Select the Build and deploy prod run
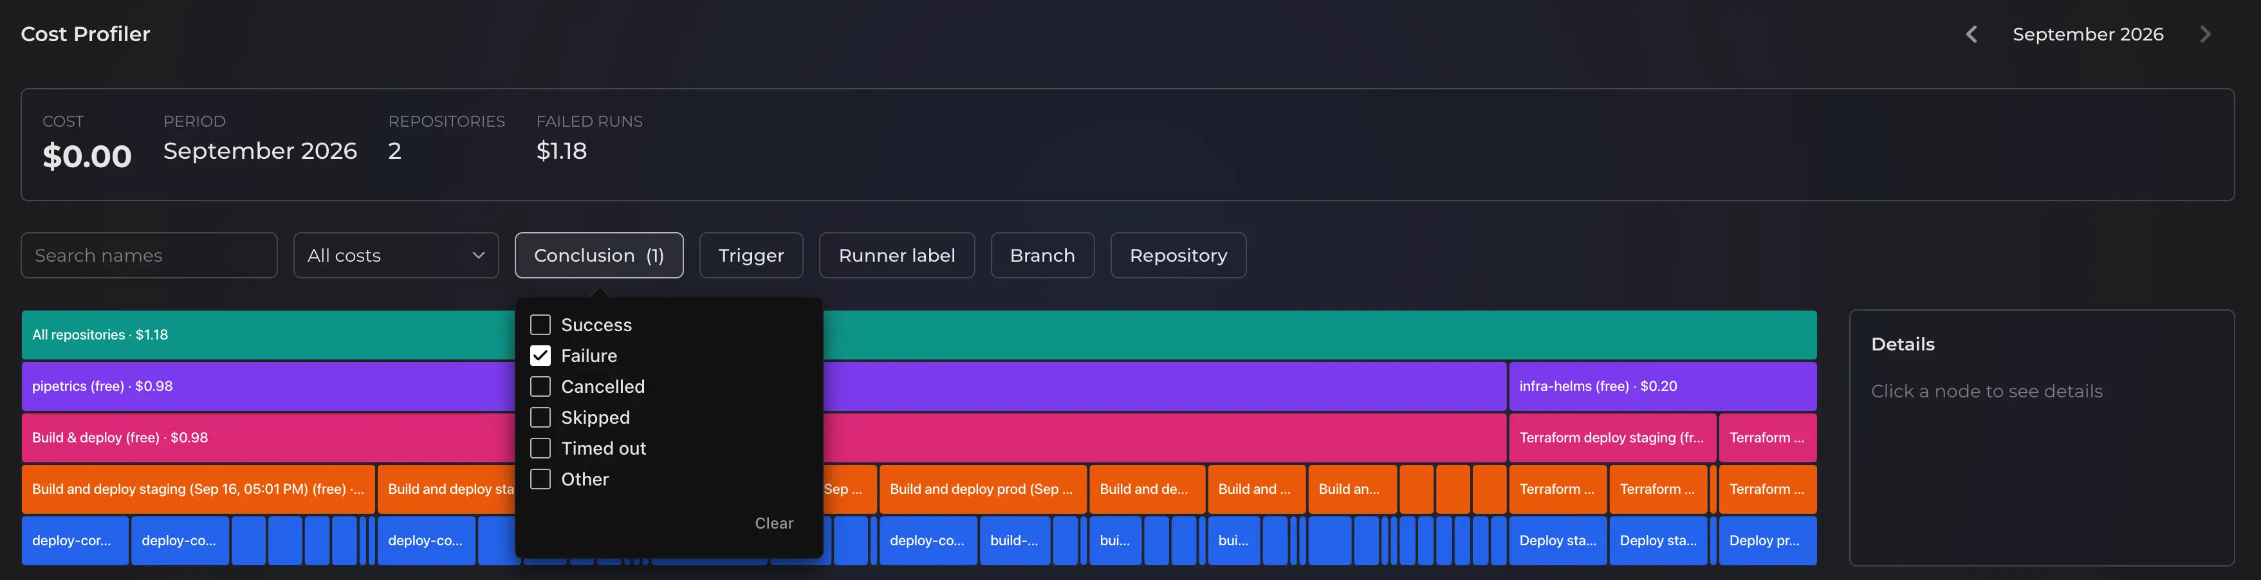Screen dimensions: 2261x580 tap(982, 489)
